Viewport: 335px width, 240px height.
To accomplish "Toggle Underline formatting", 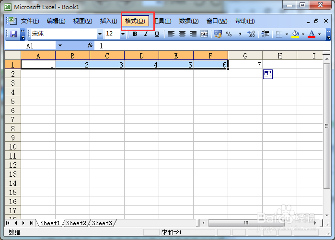I will coord(157,34).
